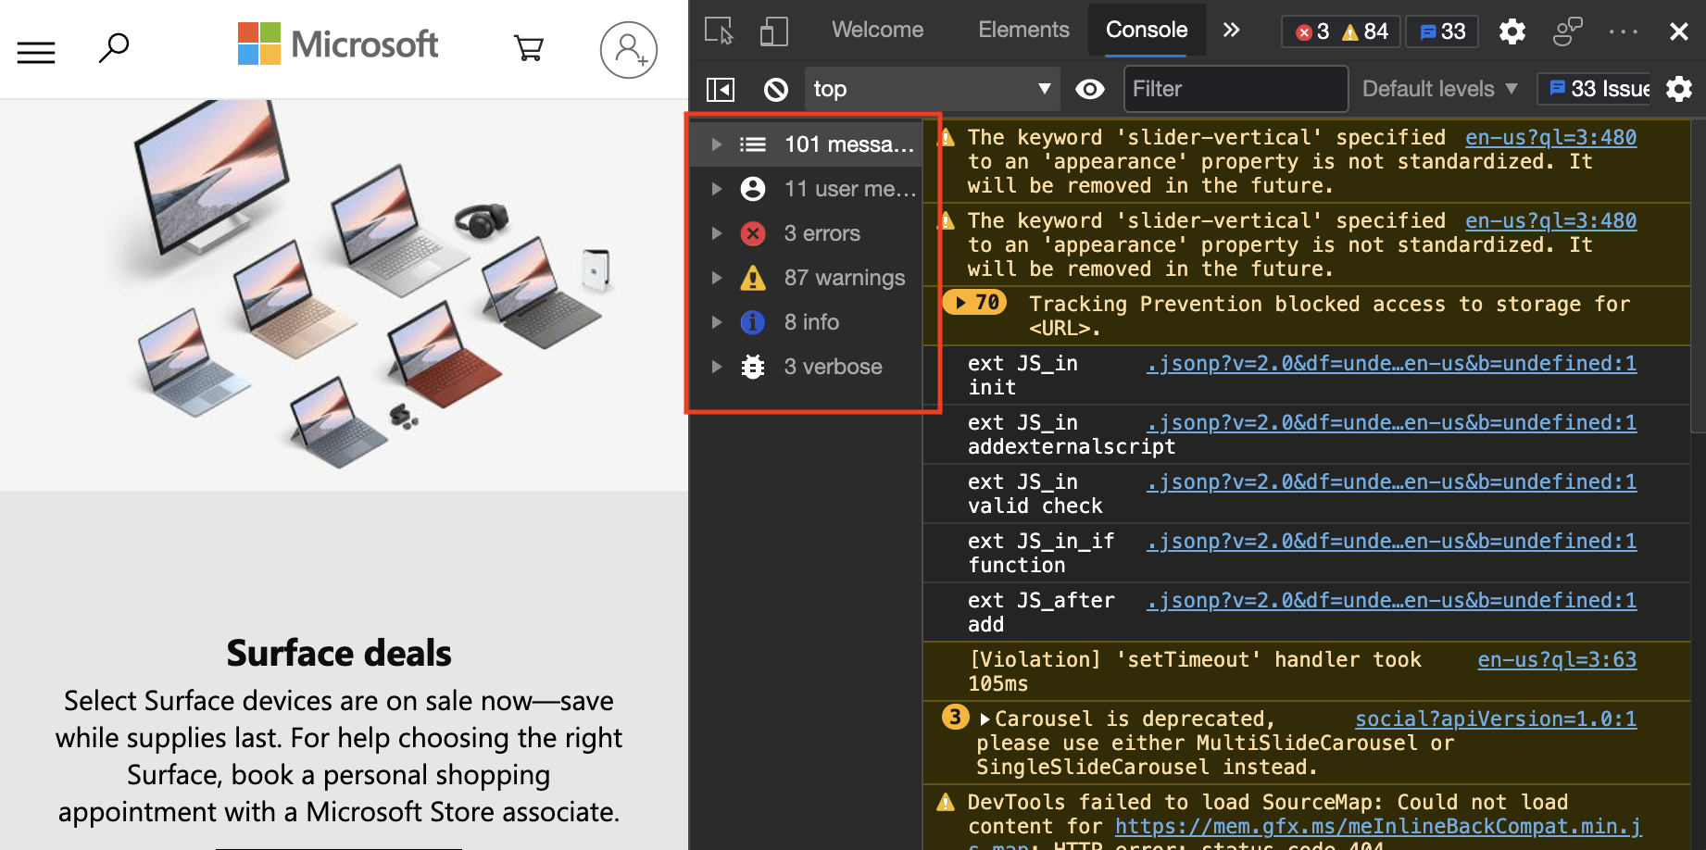
Task: Open the customize DevTools ellipsis menu
Action: tap(1624, 31)
